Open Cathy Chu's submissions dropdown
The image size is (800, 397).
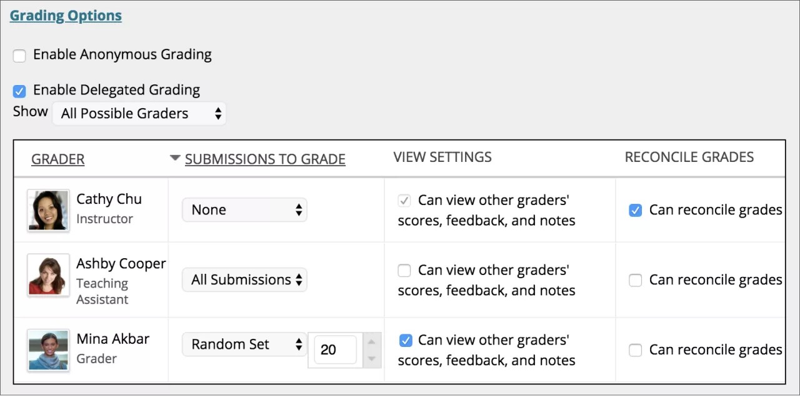tap(244, 209)
